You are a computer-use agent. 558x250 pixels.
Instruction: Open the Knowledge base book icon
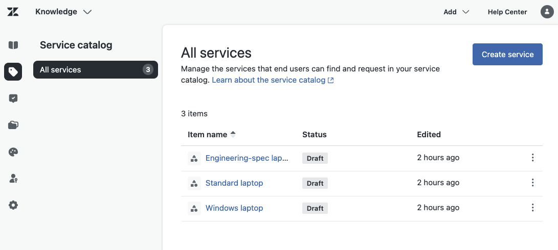[x=13, y=45]
